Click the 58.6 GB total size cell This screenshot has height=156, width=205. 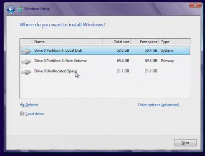point(123,50)
